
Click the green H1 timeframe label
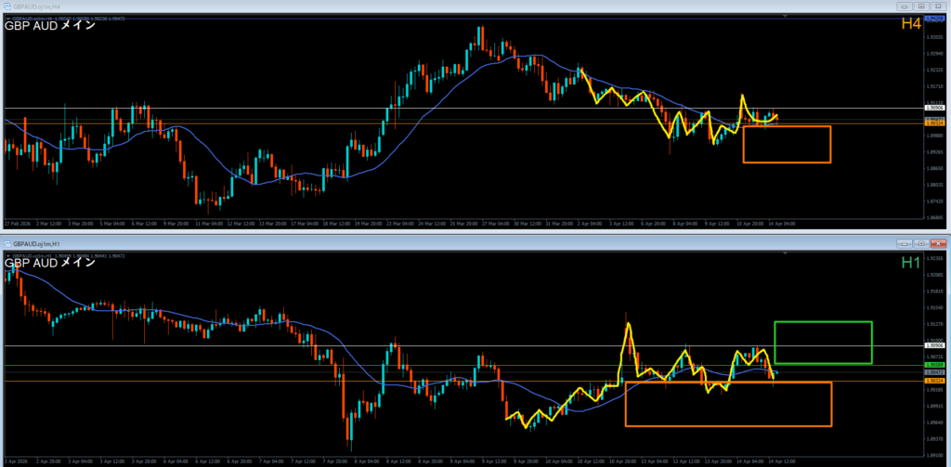[910, 263]
